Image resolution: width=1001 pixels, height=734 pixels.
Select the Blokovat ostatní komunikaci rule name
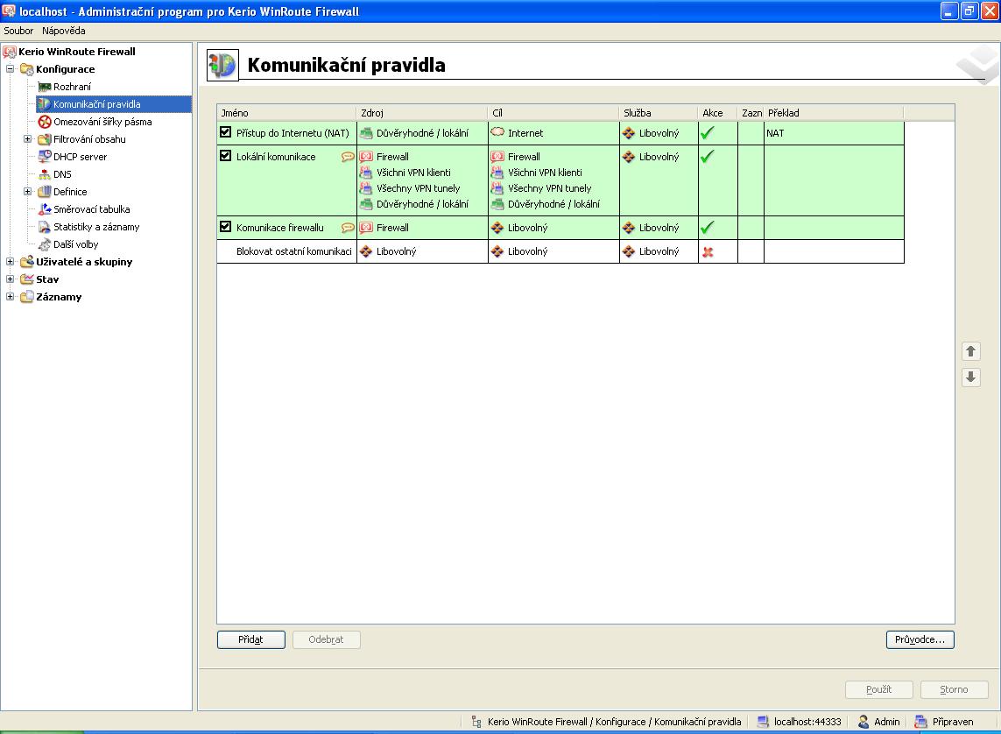293,251
